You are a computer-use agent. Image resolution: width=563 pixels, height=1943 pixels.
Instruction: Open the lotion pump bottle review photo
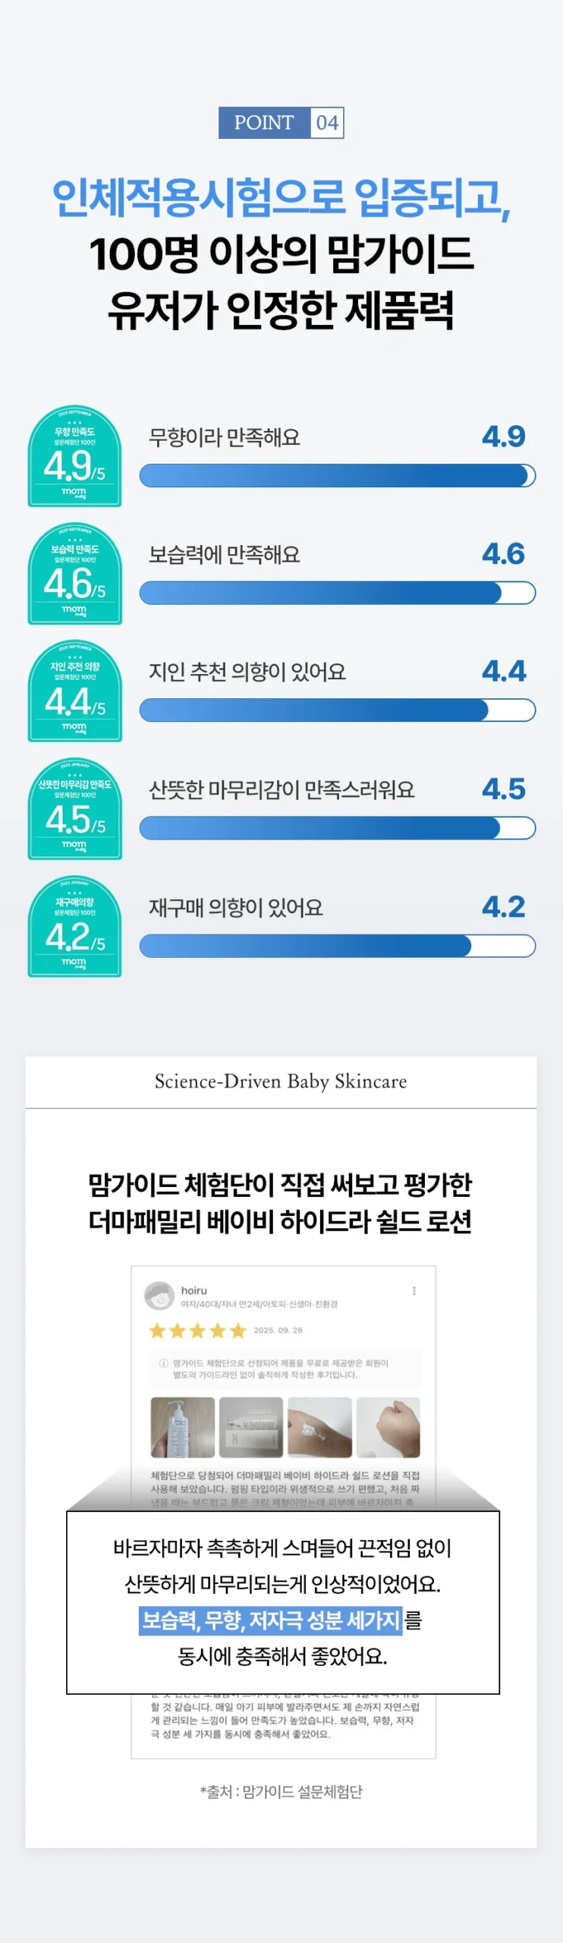tap(183, 1428)
